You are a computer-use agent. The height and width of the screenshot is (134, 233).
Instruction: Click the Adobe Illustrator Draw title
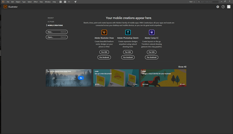point(104,38)
